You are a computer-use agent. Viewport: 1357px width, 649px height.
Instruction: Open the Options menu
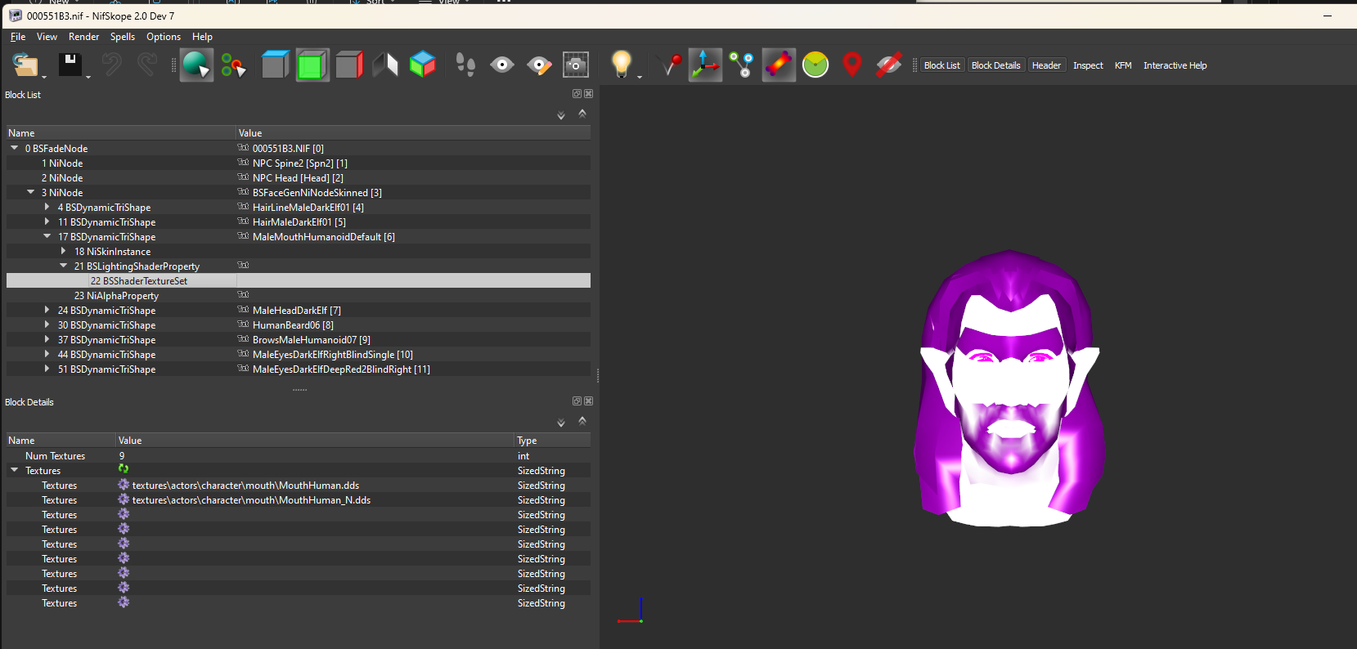click(164, 37)
